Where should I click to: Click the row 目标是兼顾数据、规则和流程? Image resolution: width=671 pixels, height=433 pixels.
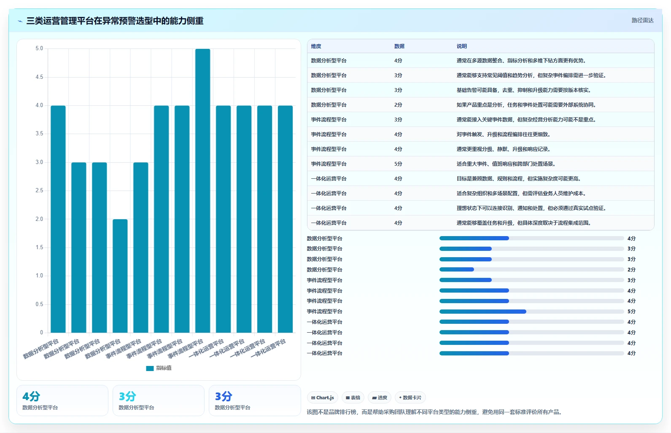(481, 179)
